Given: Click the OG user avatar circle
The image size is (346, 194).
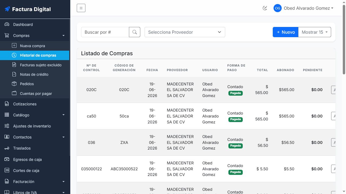Looking at the screenshot, I should (x=278, y=8).
